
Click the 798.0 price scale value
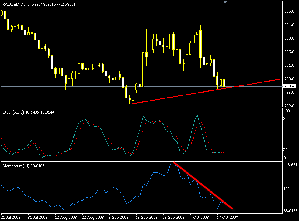click(x=289, y=79)
